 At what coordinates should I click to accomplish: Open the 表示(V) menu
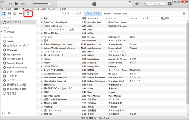(25, 9)
